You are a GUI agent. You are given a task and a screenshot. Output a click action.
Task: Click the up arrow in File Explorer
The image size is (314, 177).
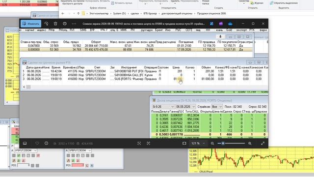pos(78,13)
